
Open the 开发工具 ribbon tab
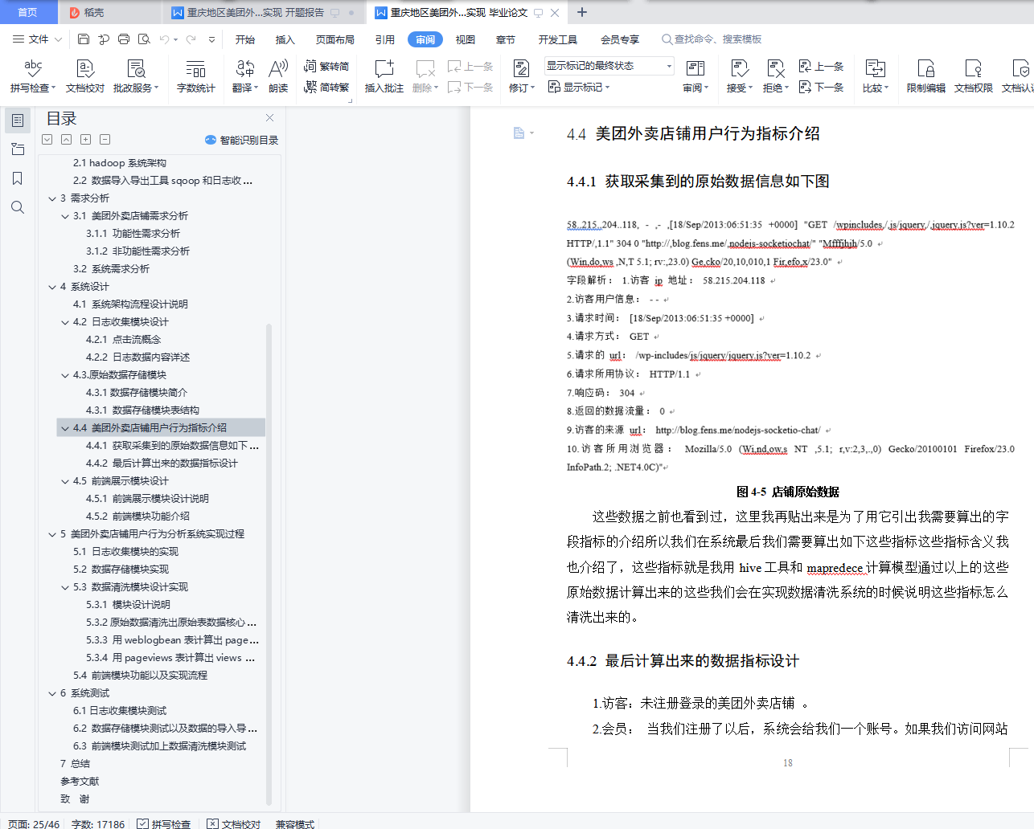click(x=557, y=39)
